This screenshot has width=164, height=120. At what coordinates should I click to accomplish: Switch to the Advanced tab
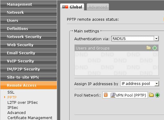point(98,7)
